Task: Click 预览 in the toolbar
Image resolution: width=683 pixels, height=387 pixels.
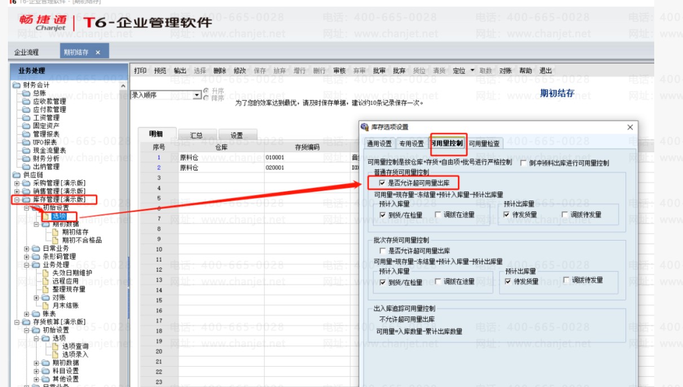Action: [x=160, y=71]
